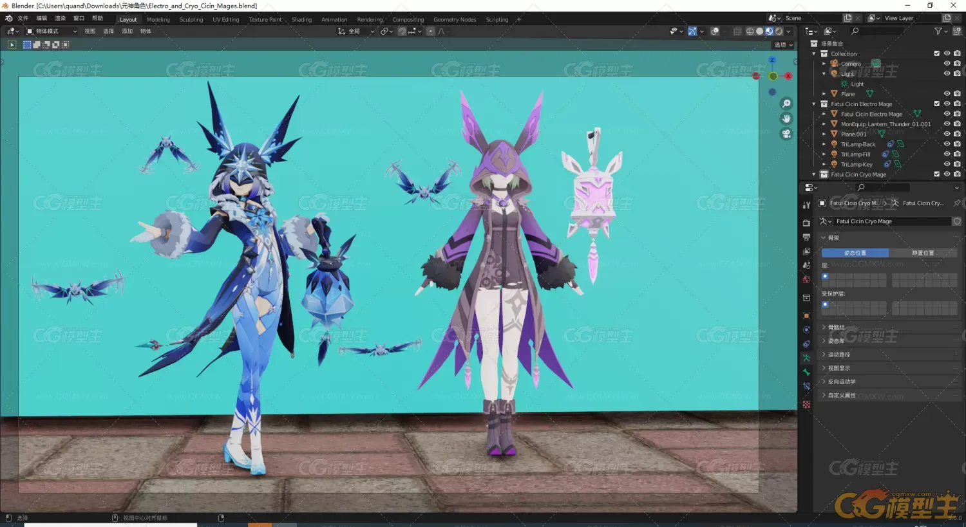The height and width of the screenshot is (527, 966).
Task: Open the Bone properties tab
Action: 806,372
